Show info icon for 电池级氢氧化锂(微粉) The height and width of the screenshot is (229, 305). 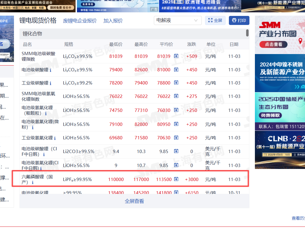point(33,128)
